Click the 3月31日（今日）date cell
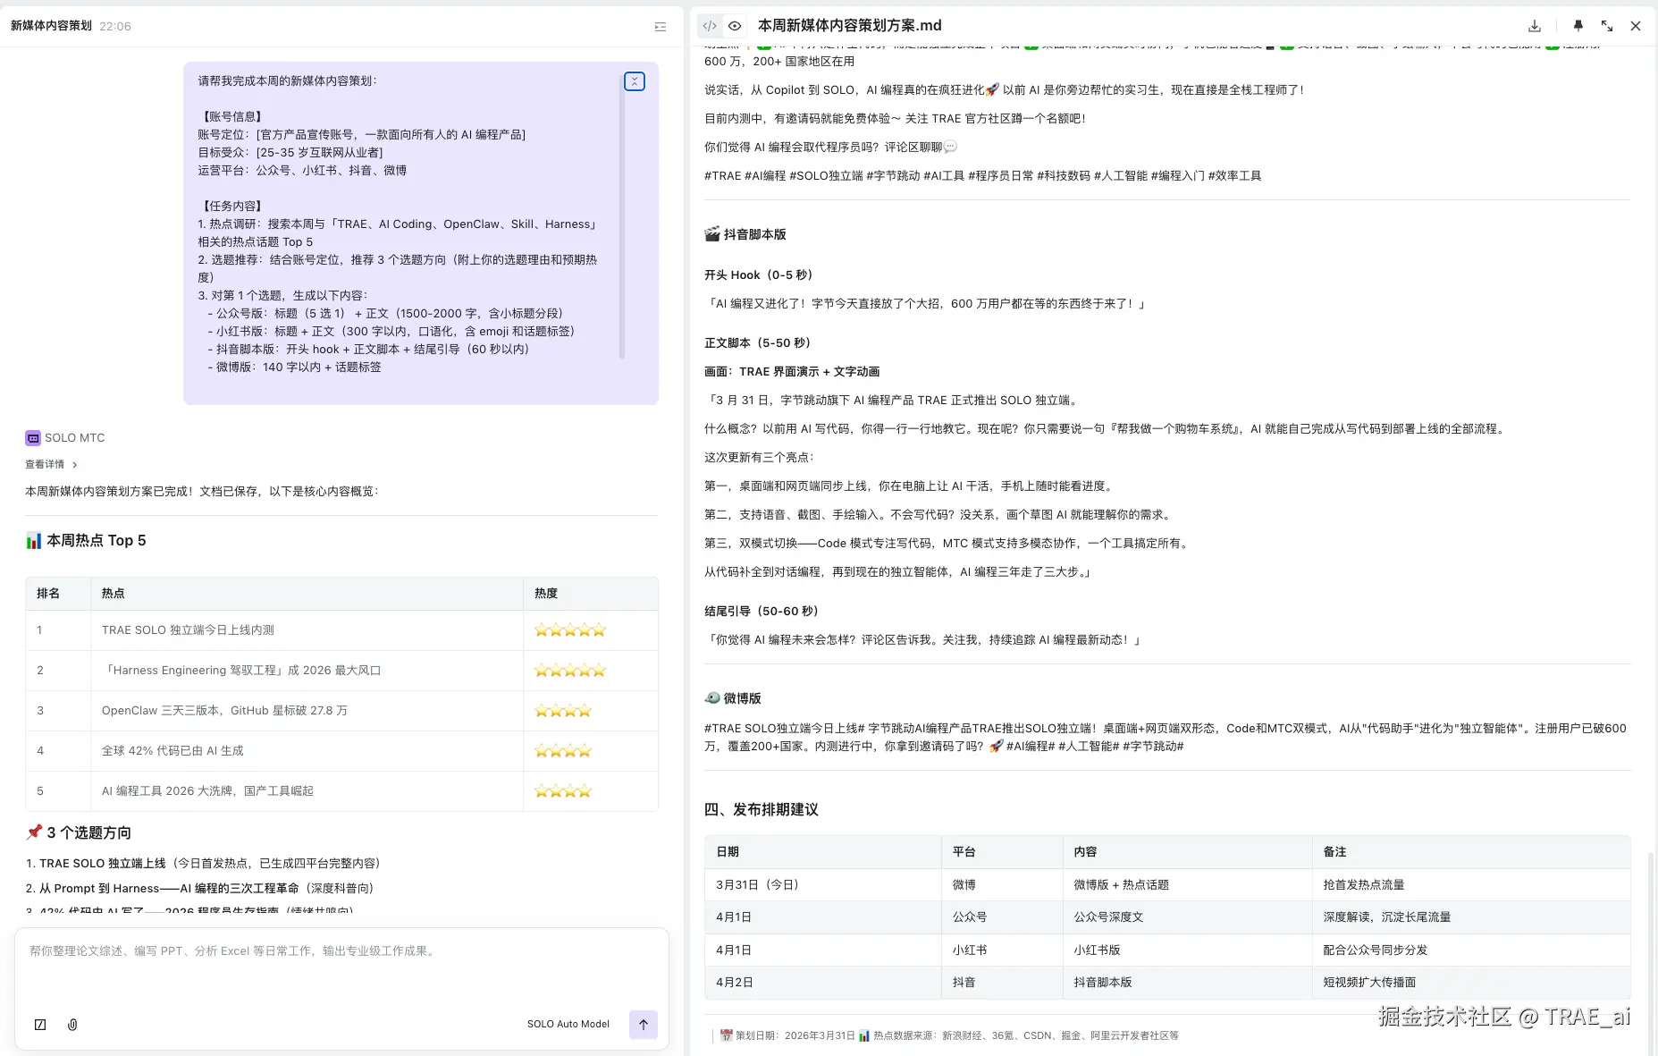 (x=822, y=884)
